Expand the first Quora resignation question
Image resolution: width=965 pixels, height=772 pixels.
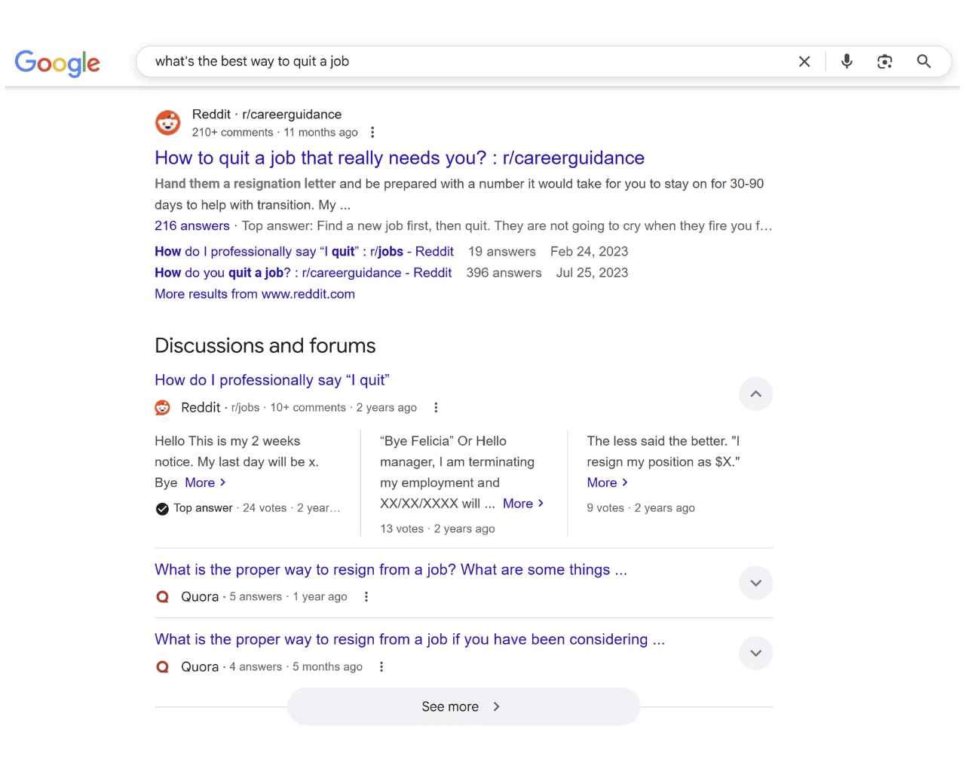coord(755,583)
